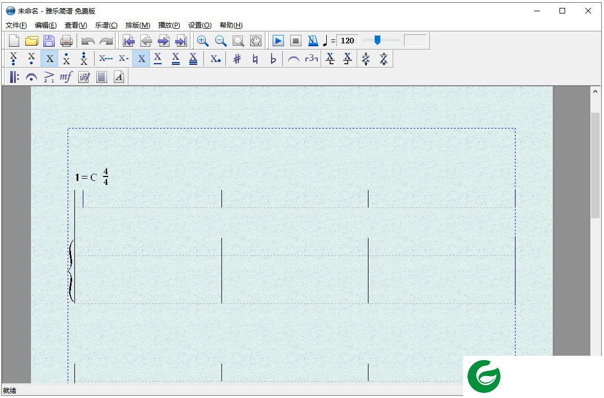The height and width of the screenshot is (398, 604).
Task: Click the tempo slider handle
Action: [x=377, y=40]
